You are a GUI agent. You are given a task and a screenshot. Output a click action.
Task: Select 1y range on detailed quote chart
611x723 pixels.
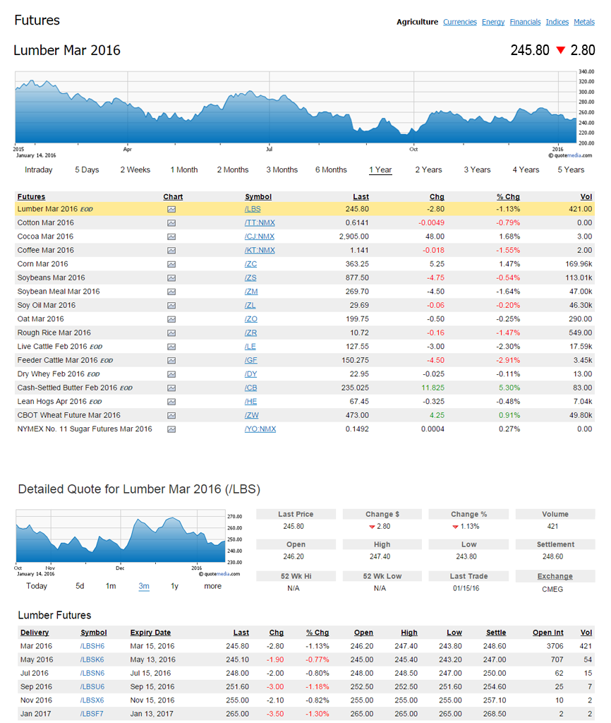[174, 586]
